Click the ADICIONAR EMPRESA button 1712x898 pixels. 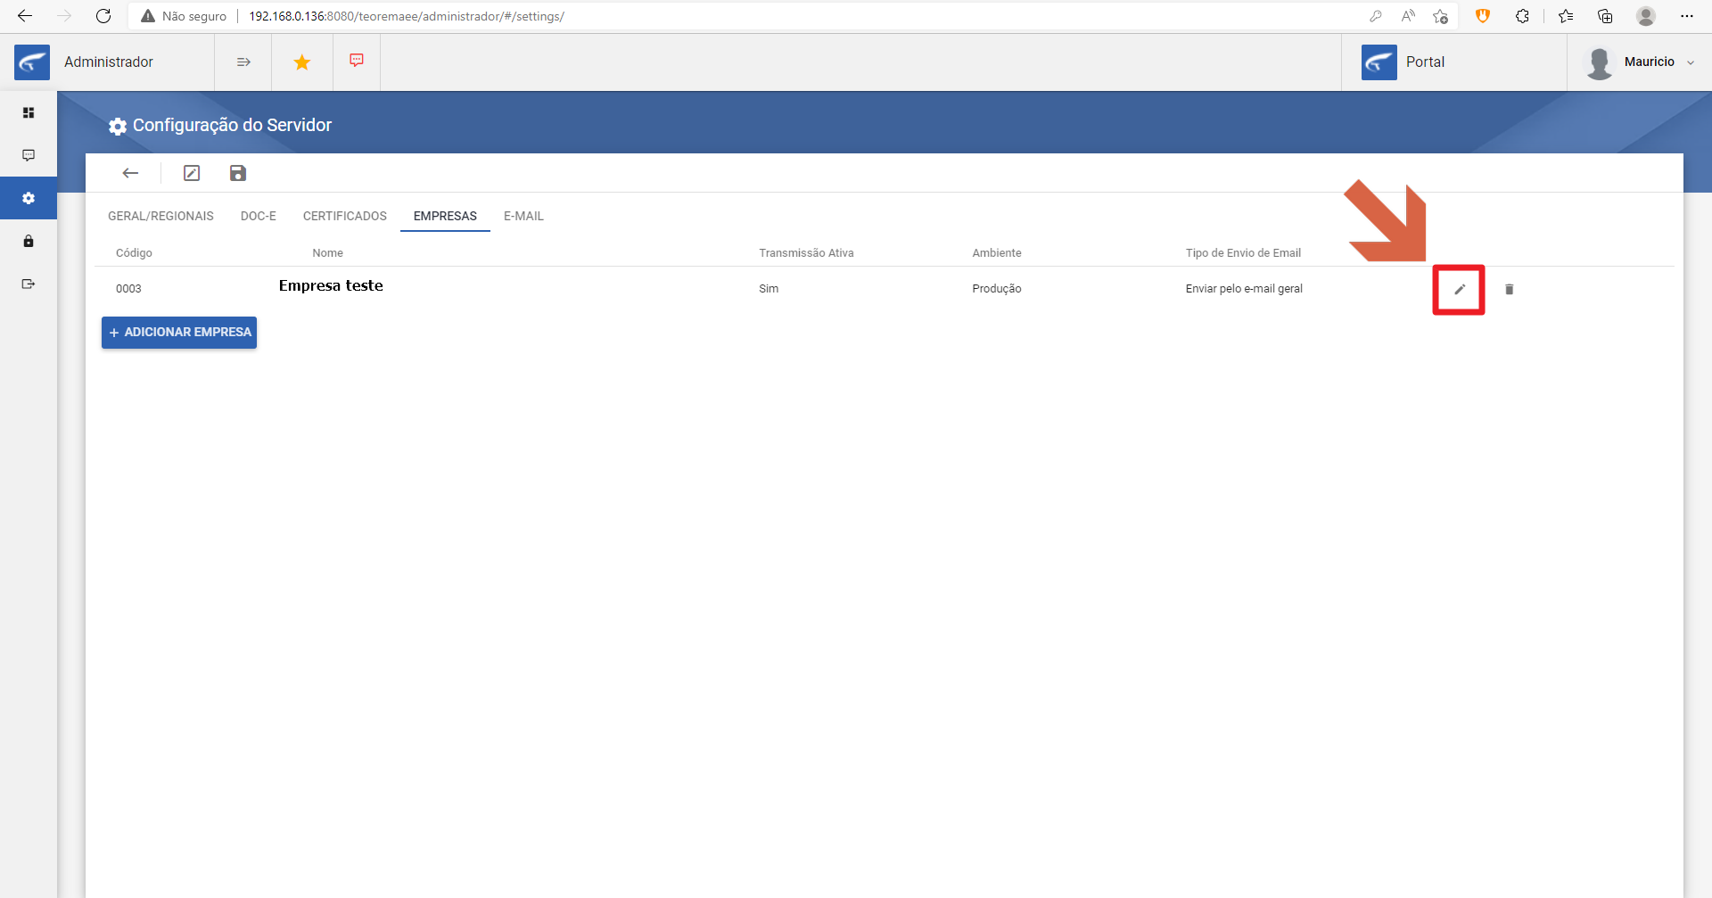pyautogui.click(x=179, y=333)
